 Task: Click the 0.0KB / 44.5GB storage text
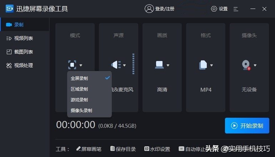coord(117,126)
